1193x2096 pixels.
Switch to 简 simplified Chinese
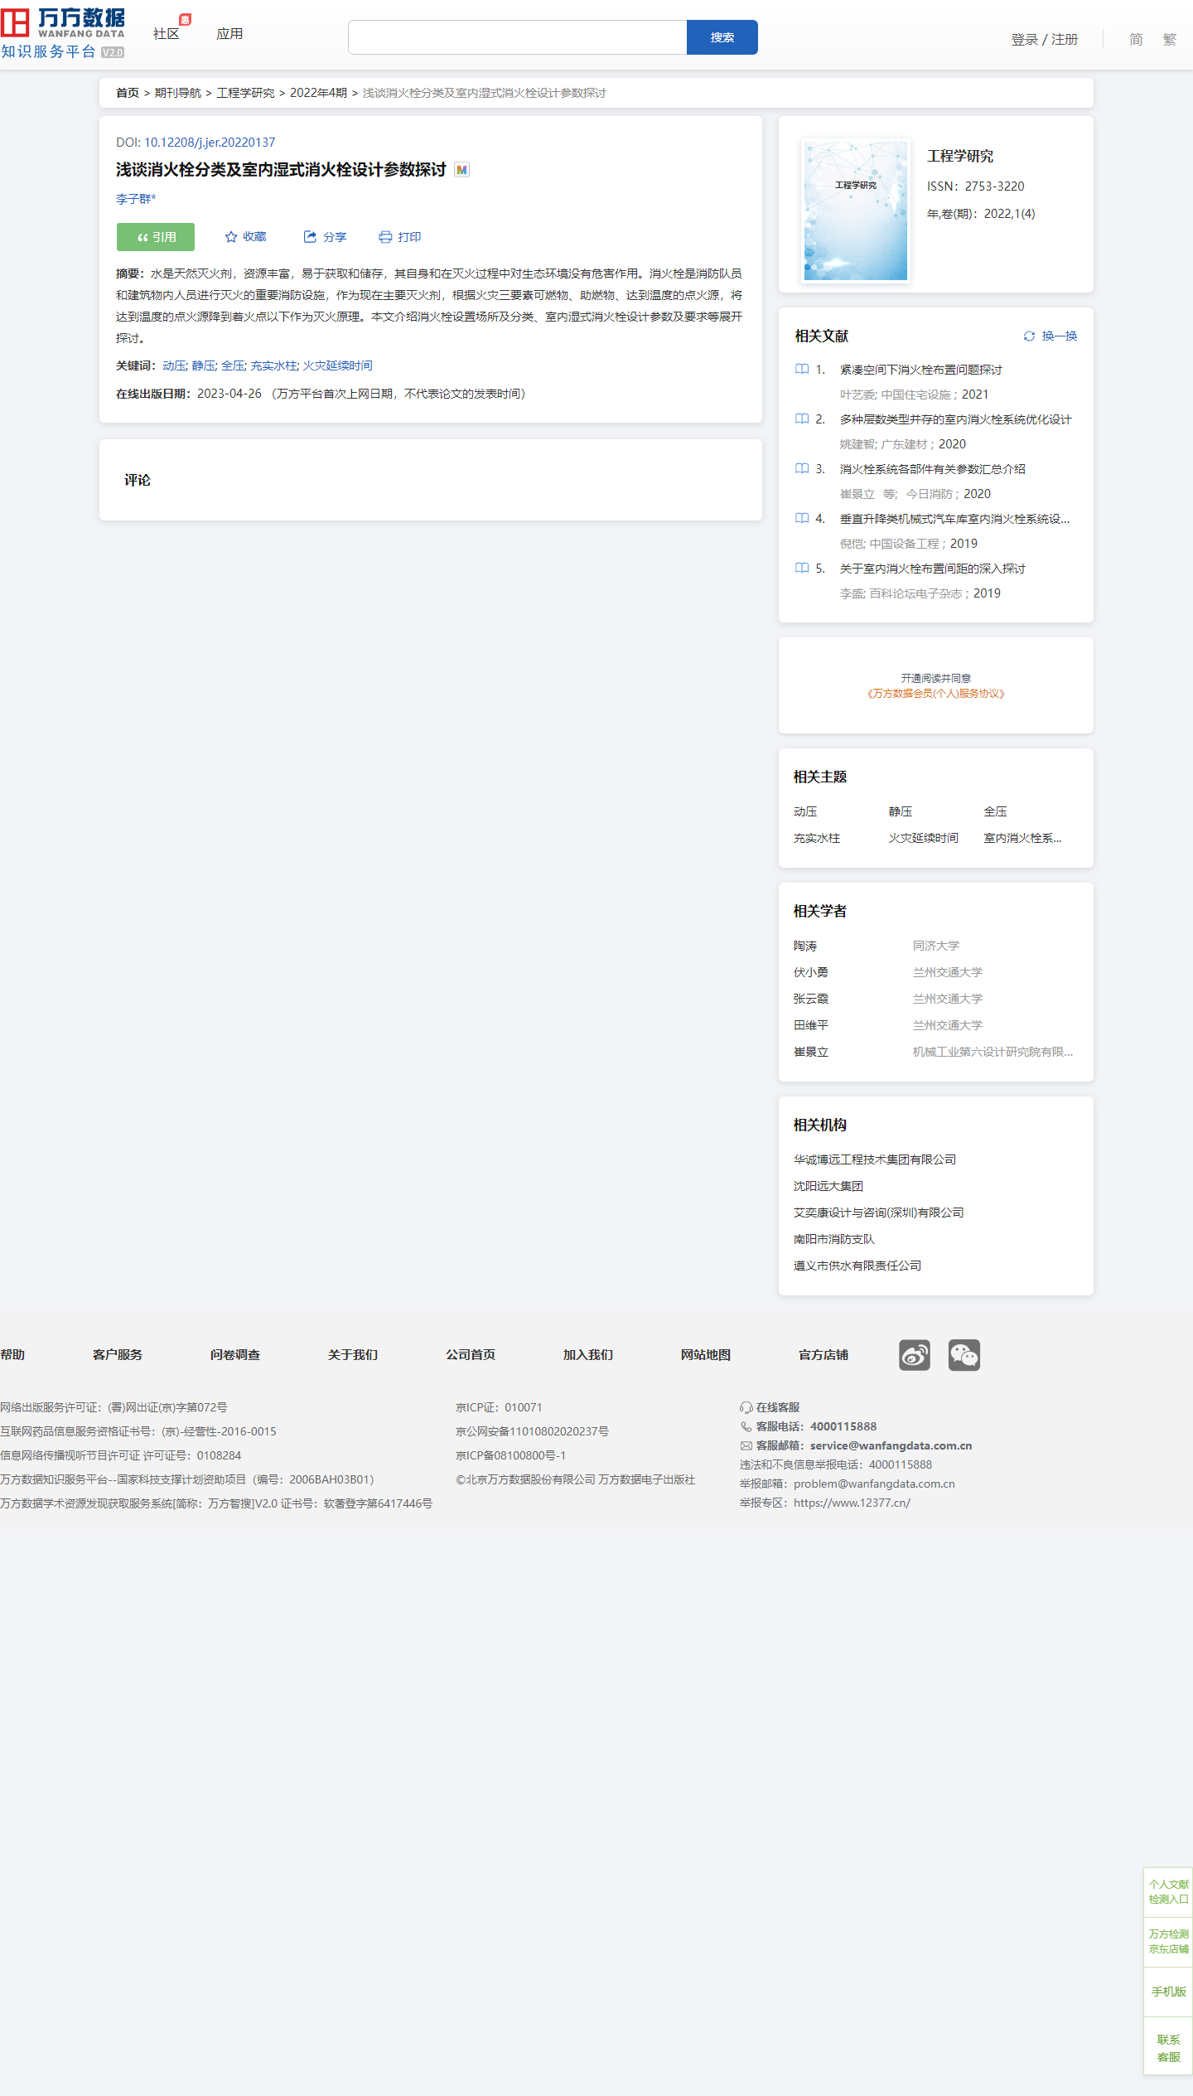point(1136,40)
